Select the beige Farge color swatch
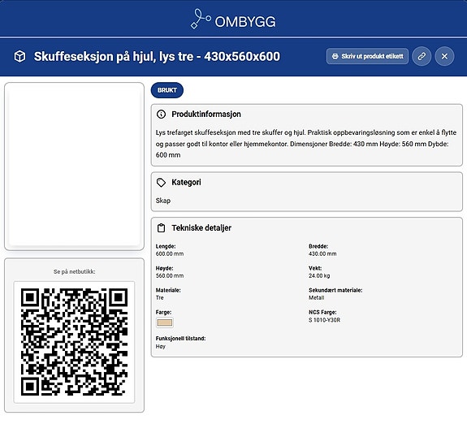 (x=165, y=322)
